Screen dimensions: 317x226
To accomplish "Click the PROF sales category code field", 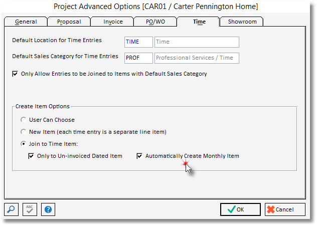I will pos(138,58).
